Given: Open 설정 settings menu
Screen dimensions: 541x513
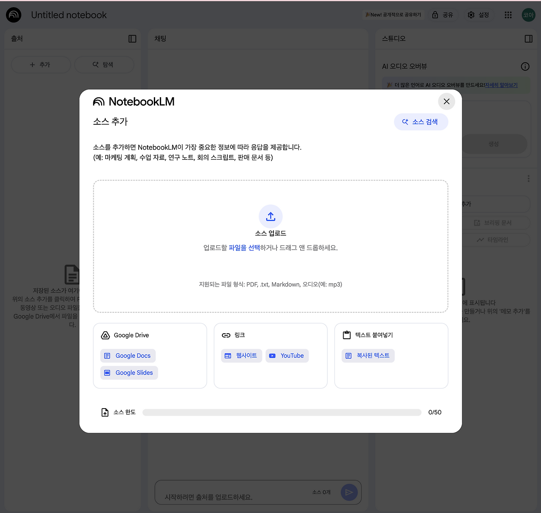Looking at the screenshot, I should tap(478, 15).
